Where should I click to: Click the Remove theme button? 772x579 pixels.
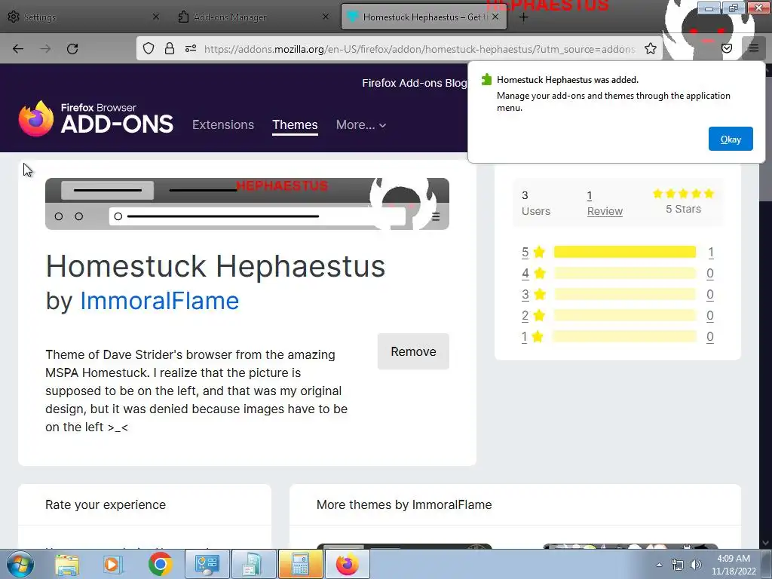pyautogui.click(x=413, y=351)
